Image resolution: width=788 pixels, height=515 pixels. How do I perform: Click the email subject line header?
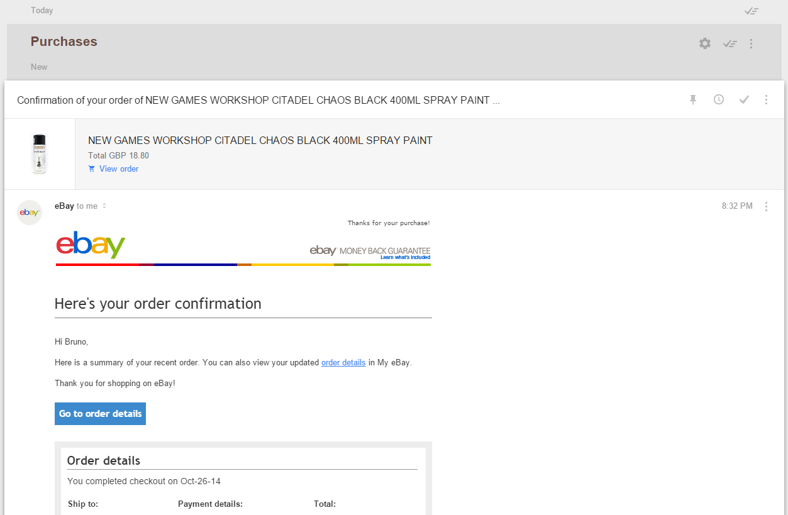(258, 100)
